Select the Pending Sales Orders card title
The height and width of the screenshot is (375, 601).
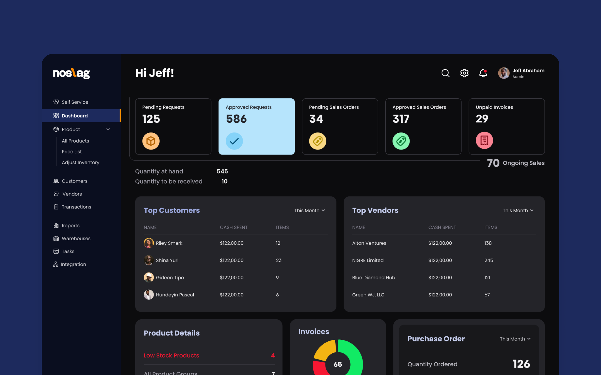(x=334, y=107)
